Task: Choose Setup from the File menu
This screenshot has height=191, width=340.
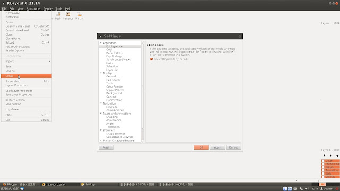Action: pyautogui.click(x=26, y=76)
